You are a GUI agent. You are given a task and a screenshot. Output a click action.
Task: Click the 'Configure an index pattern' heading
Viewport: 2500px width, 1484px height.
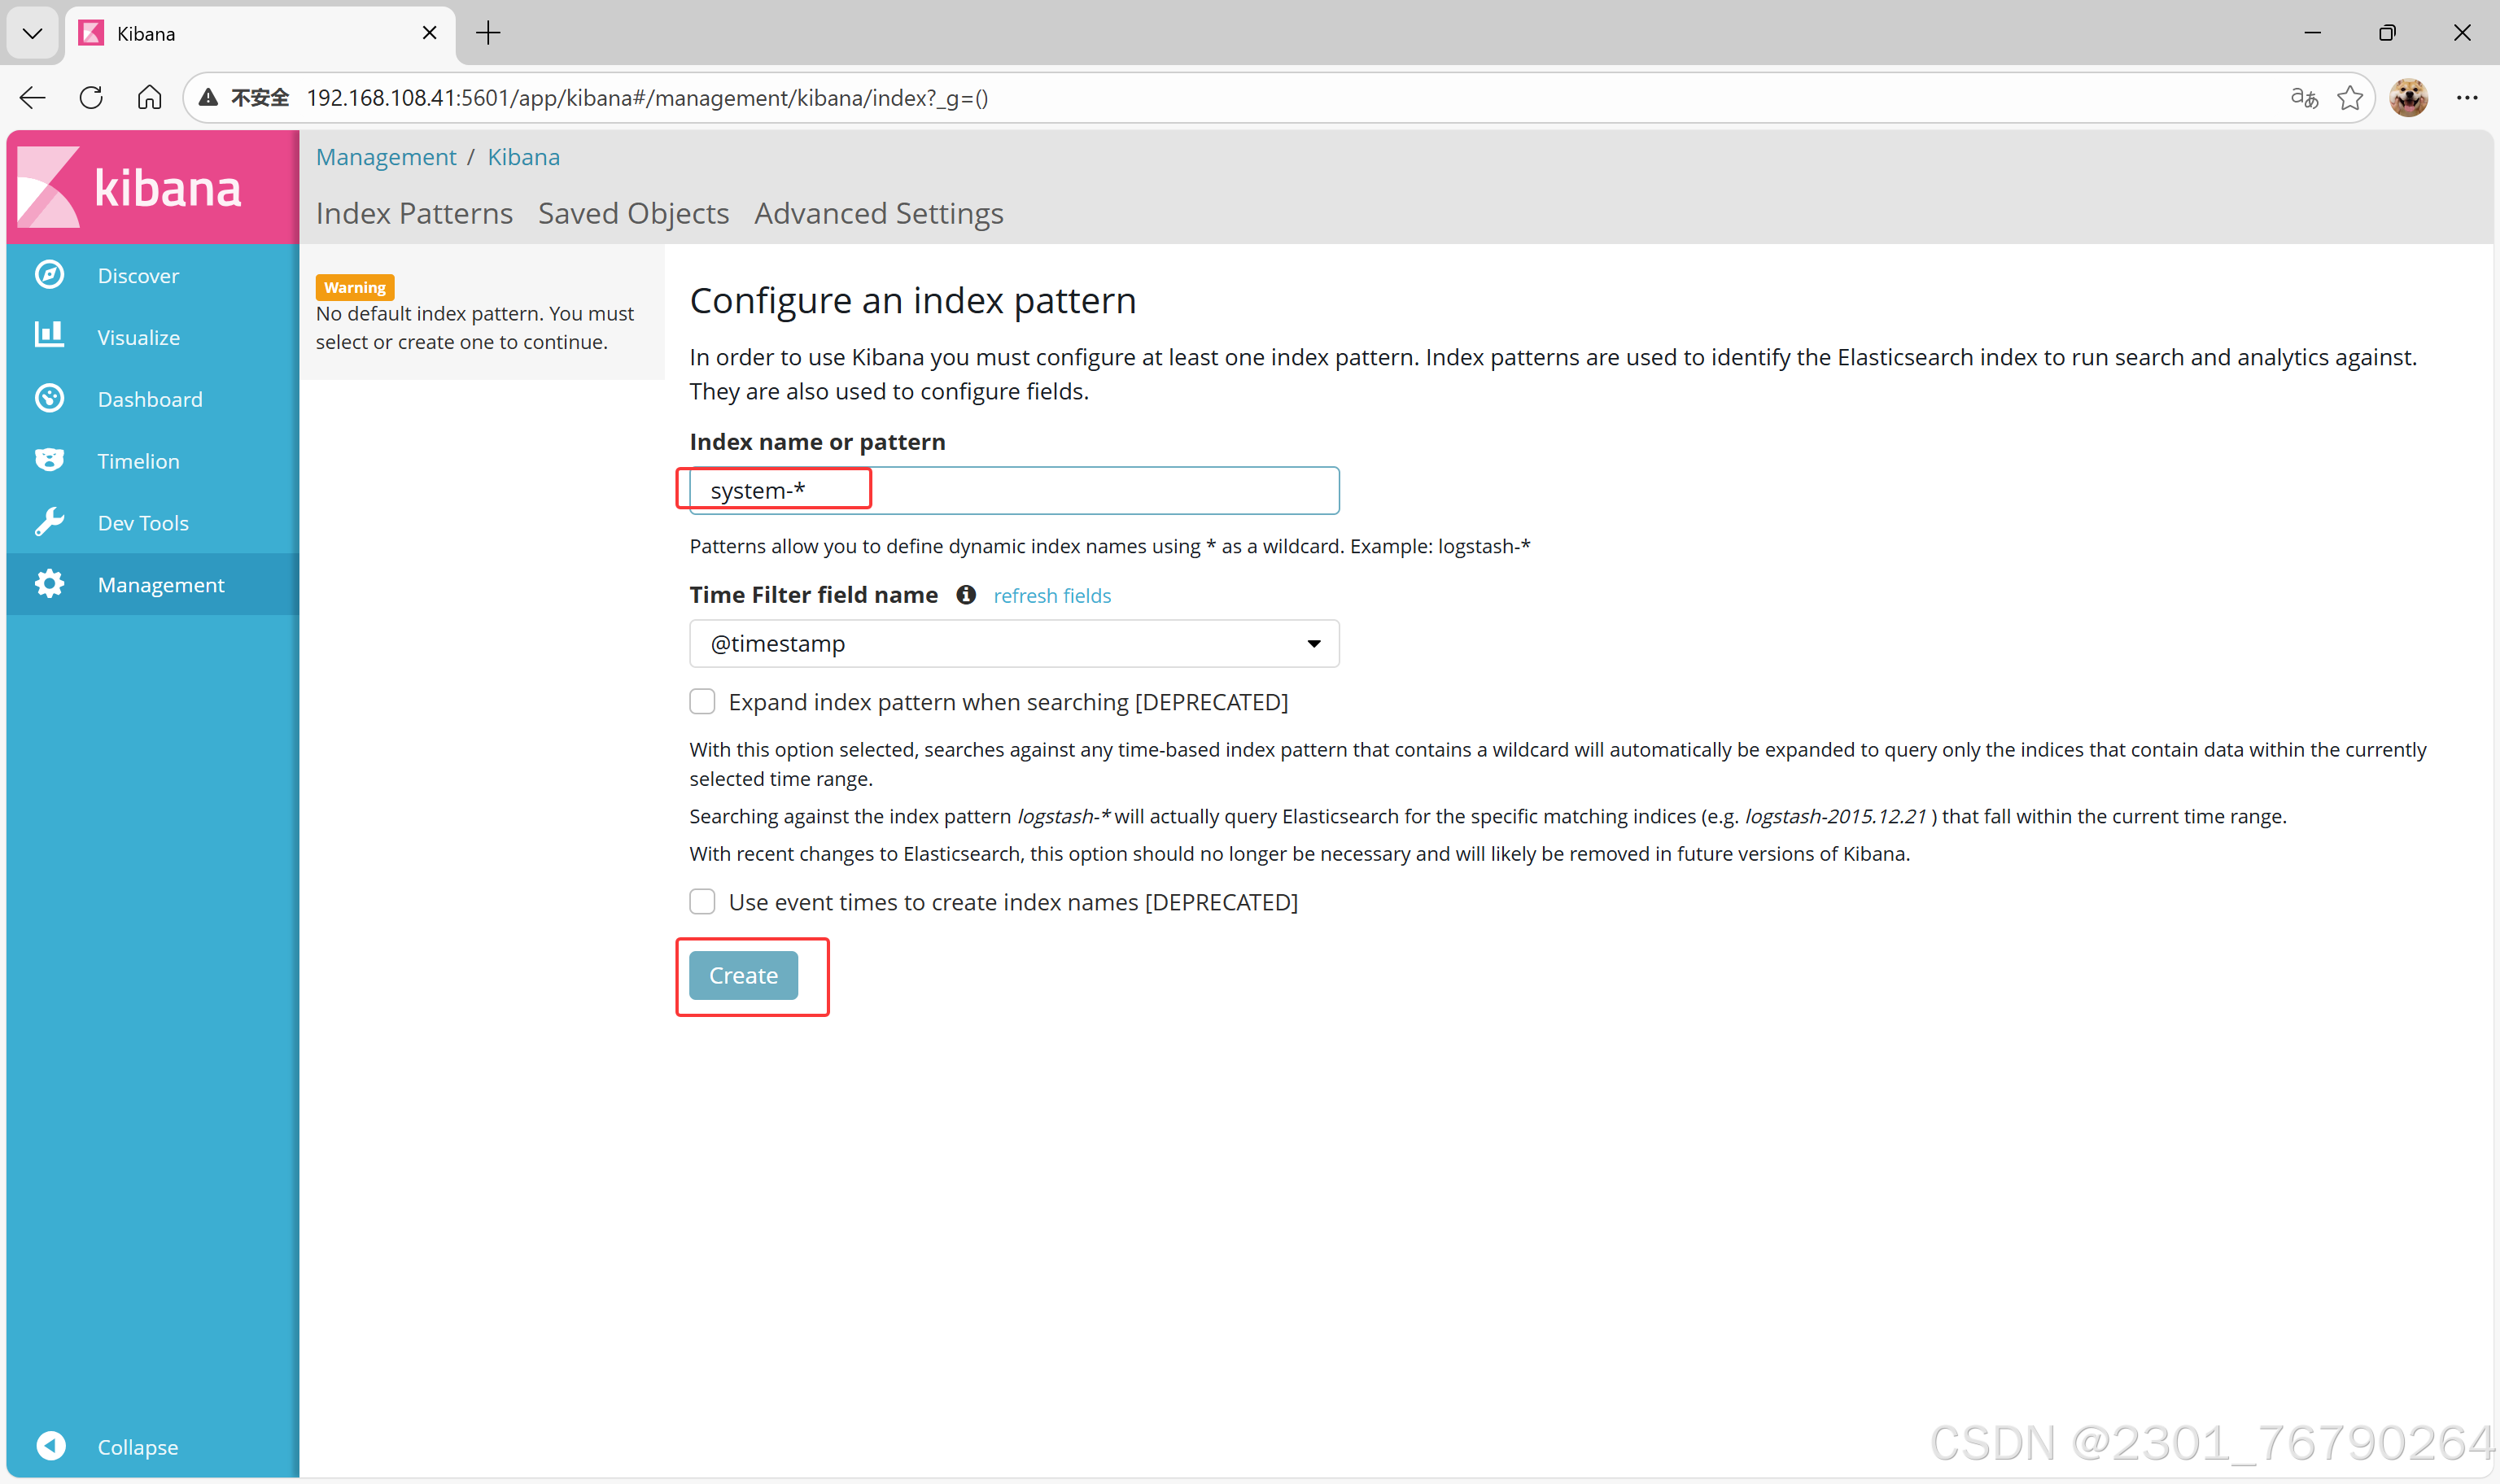pyautogui.click(x=912, y=300)
